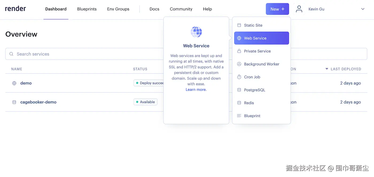Click the search magnifier icon
Screen dimensions: 374x177
[x=11, y=54]
